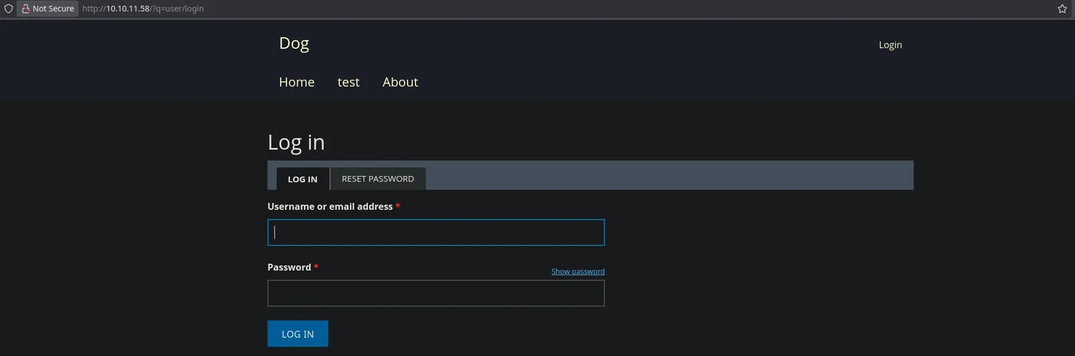Image resolution: width=1075 pixels, height=356 pixels.
Task: Click inside the Password input field
Action: coord(436,294)
